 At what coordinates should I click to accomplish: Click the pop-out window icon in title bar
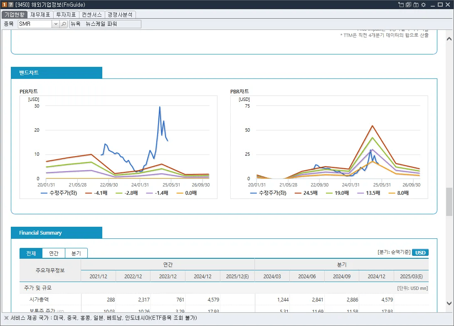click(401, 5)
